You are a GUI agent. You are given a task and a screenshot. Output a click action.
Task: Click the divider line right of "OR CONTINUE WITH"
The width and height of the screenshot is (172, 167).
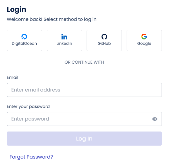136,62
